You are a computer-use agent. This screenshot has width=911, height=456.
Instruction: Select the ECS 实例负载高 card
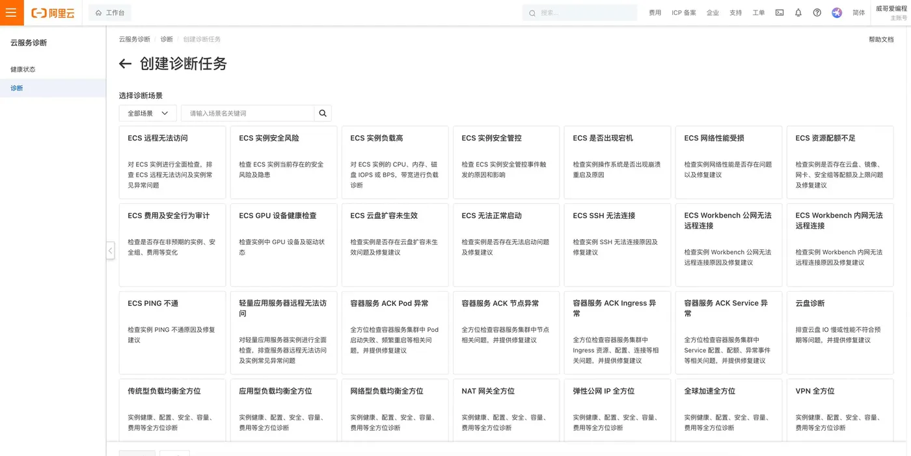click(x=395, y=162)
